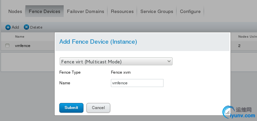This screenshot has width=257, height=121.
Task: Click the blue plus Add icon
Action: point(8,27)
